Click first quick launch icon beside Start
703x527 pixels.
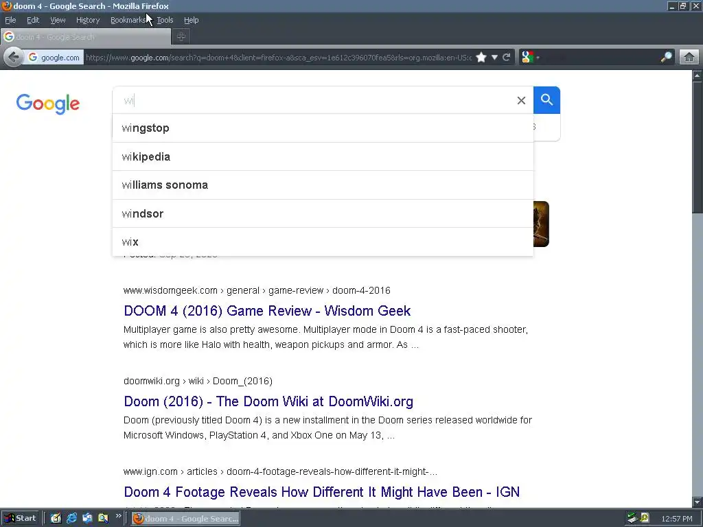[x=56, y=519]
